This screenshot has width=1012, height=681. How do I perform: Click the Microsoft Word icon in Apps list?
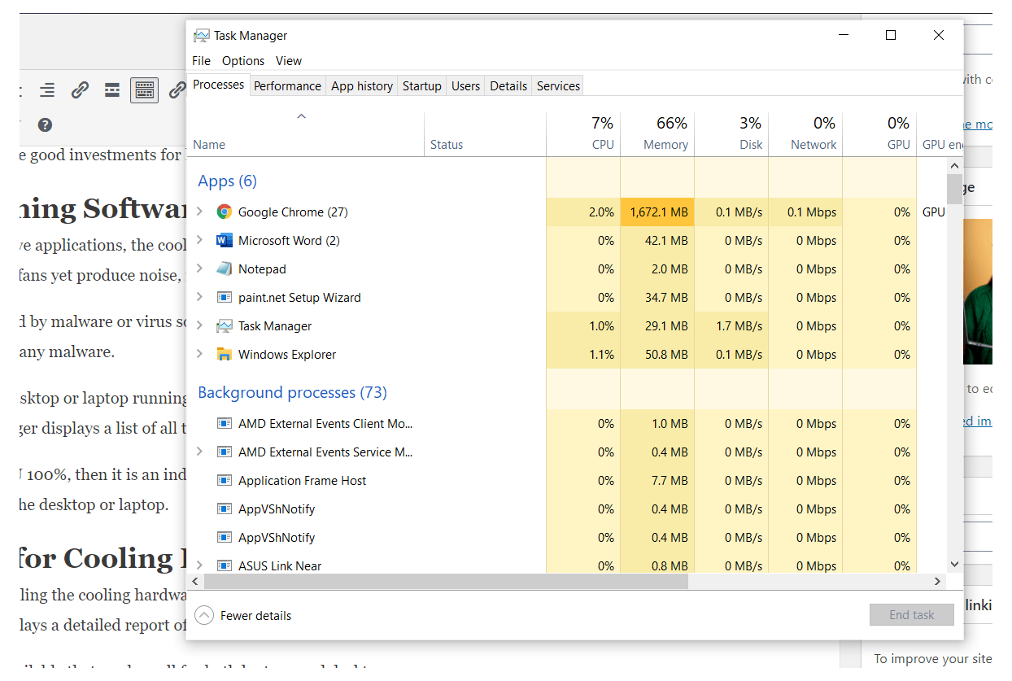pyautogui.click(x=224, y=240)
